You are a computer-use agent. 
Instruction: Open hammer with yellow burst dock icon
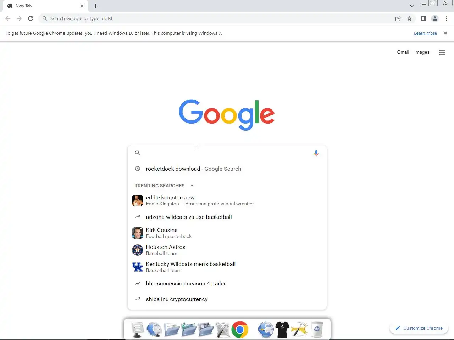coord(300,329)
